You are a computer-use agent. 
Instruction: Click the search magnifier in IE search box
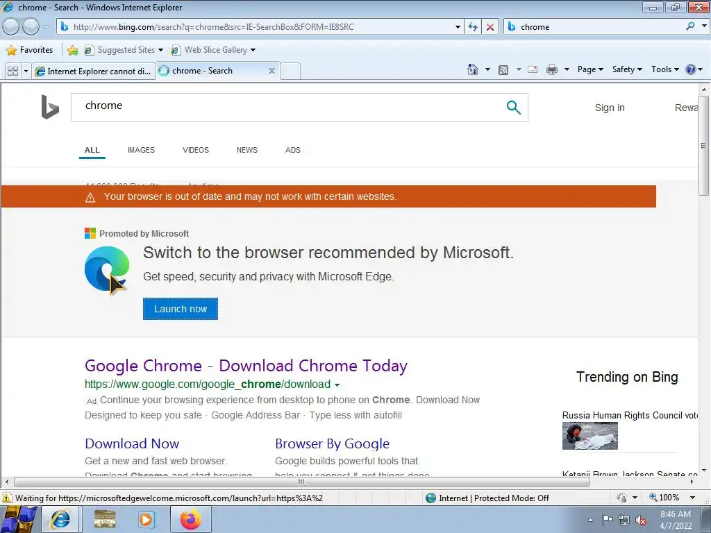point(691,26)
